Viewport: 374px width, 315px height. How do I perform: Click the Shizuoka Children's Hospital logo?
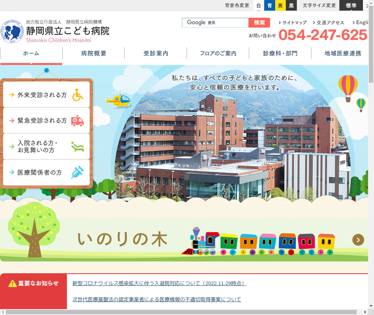55,31
